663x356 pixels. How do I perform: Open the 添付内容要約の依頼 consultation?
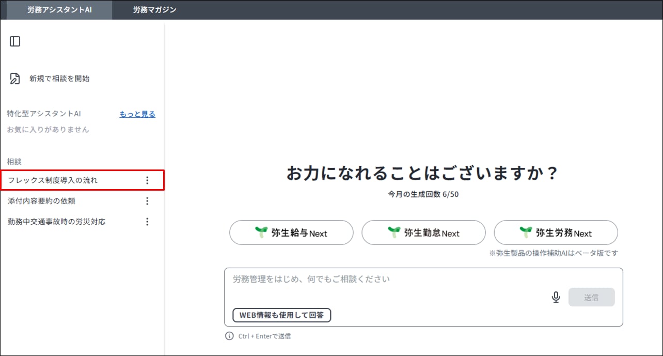[41, 201]
